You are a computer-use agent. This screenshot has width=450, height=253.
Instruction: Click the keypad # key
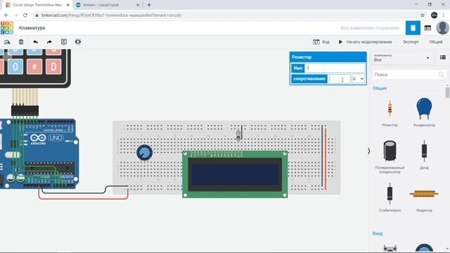click(x=34, y=67)
